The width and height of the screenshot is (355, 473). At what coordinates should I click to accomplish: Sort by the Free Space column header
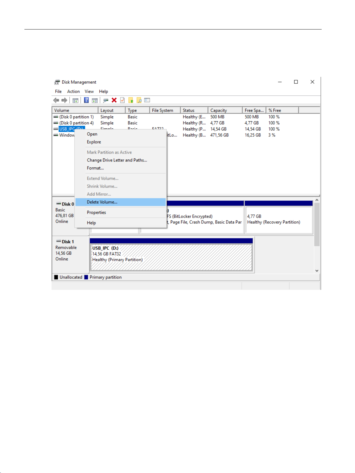click(254, 110)
